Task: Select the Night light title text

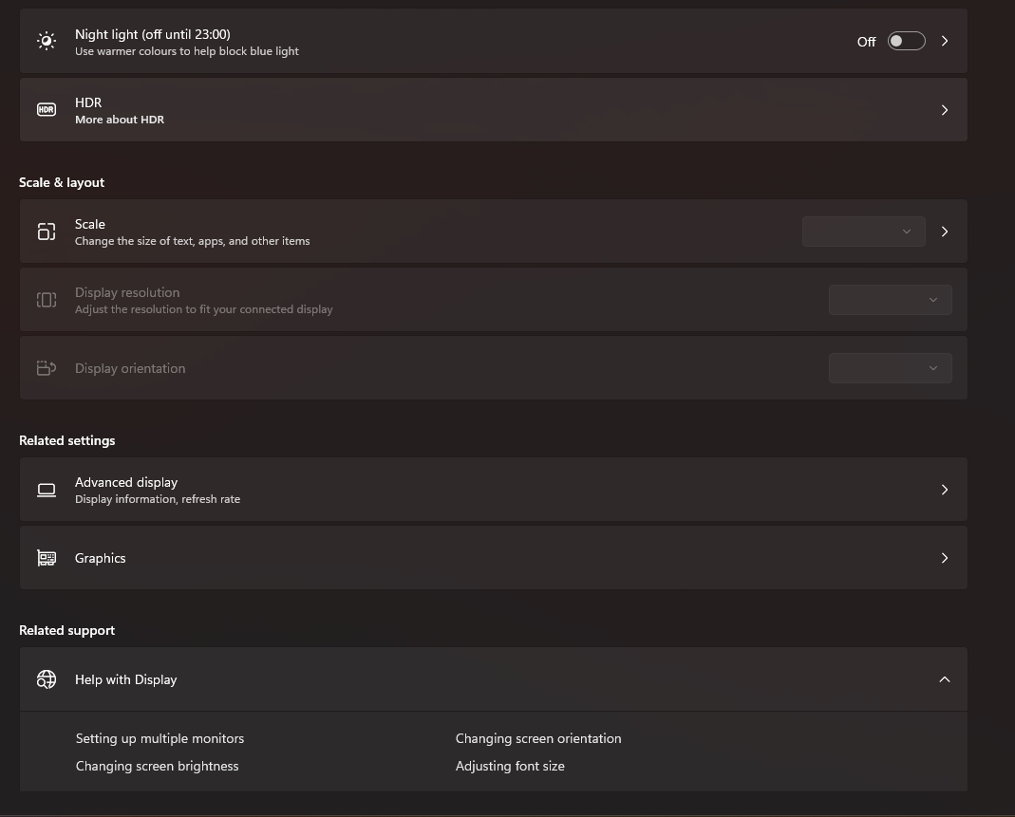Action: [x=153, y=34]
